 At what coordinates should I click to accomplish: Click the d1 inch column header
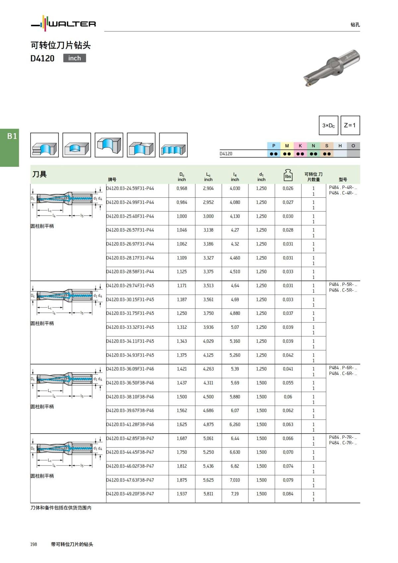pyautogui.click(x=261, y=177)
